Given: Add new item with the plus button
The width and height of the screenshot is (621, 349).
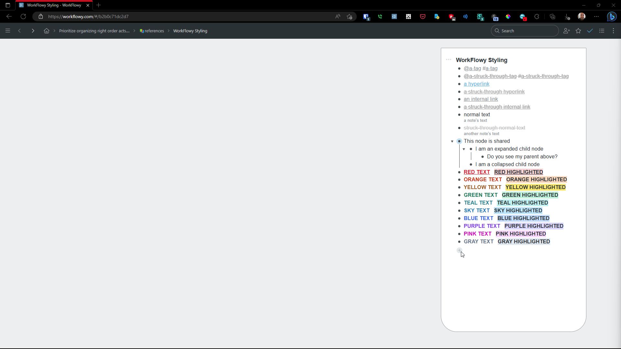Looking at the screenshot, I should (x=459, y=250).
